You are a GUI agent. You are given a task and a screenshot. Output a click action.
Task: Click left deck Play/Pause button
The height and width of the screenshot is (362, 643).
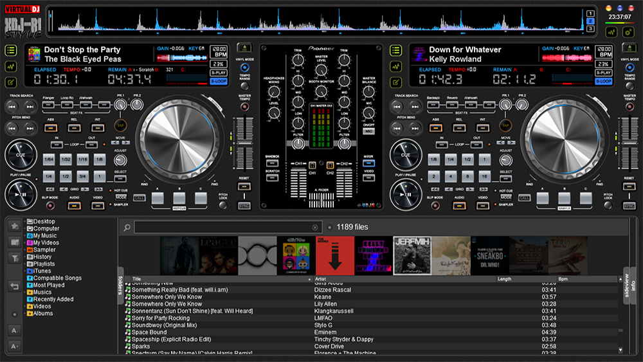pyautogui.click(x=21, y=195)
